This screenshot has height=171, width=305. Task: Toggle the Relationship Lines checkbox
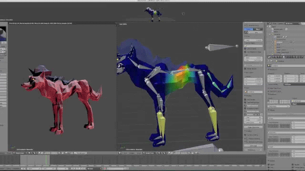(245, 111)
